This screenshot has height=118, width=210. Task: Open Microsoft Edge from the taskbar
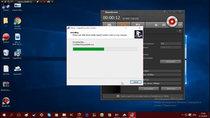click(x=87, y=115)
